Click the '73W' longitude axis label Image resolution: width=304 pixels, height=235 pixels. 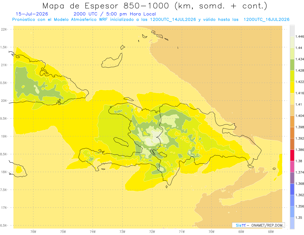click(x=122, y=232)
